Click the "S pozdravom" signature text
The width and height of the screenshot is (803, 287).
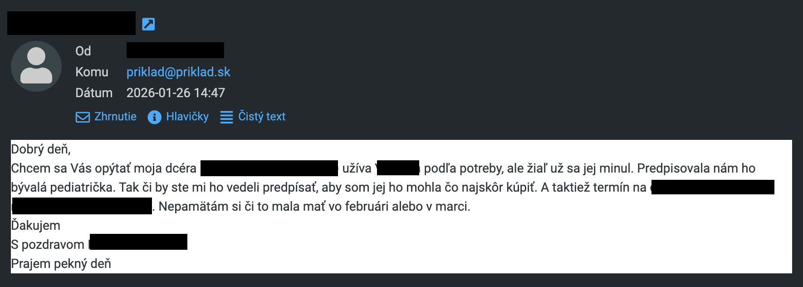[x=48, y=244]
